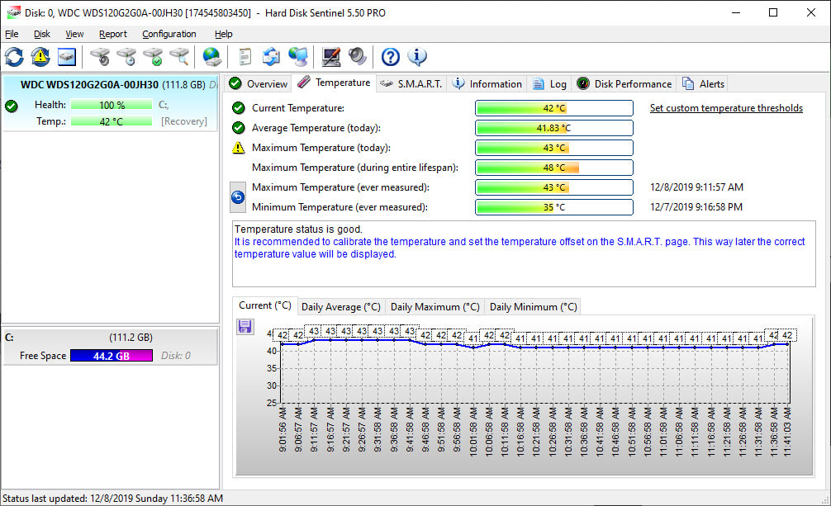
Task: Click the 9:01:56 AM graph time label
Action: pyautogui.click(x=283, y=430)
